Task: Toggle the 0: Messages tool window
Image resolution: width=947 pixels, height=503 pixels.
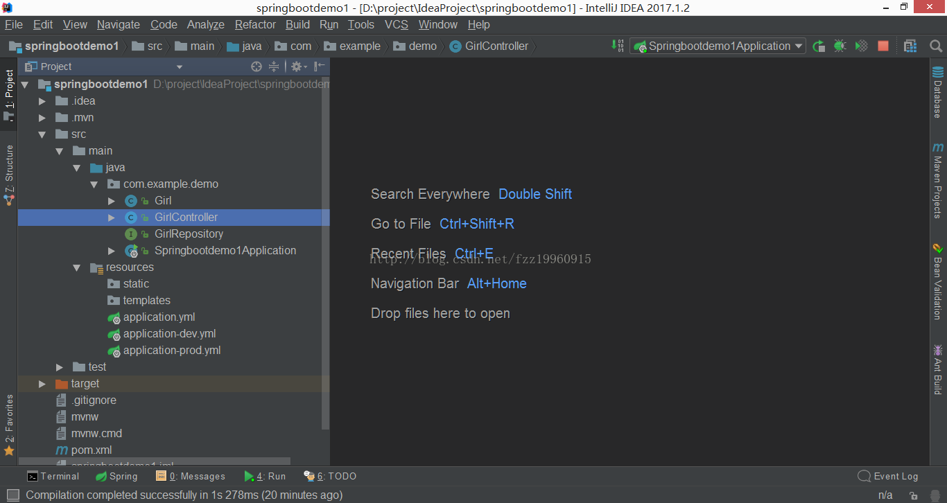Action: pos(191,476)
